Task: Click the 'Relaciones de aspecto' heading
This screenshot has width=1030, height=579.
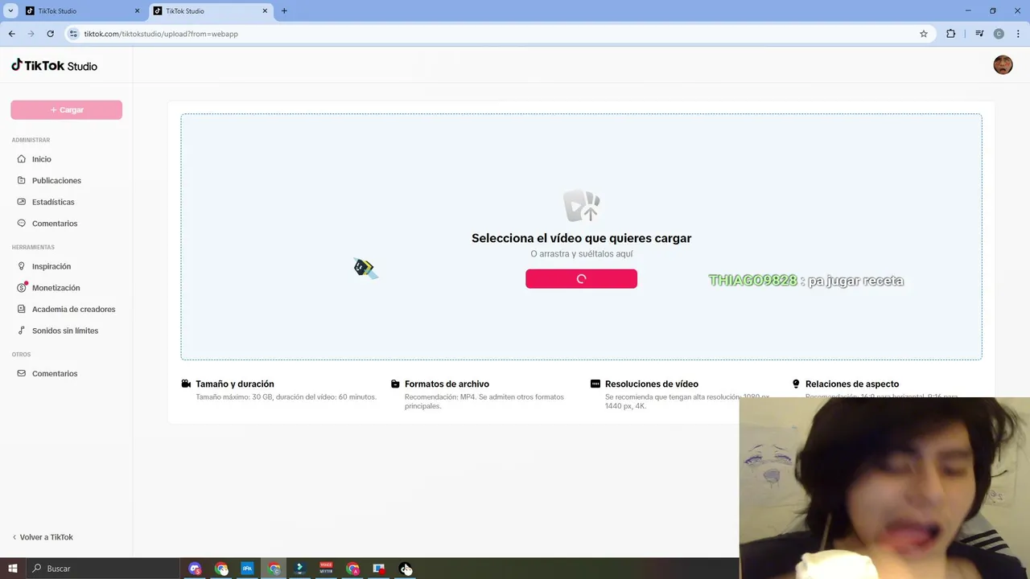Action: [852, 384]
